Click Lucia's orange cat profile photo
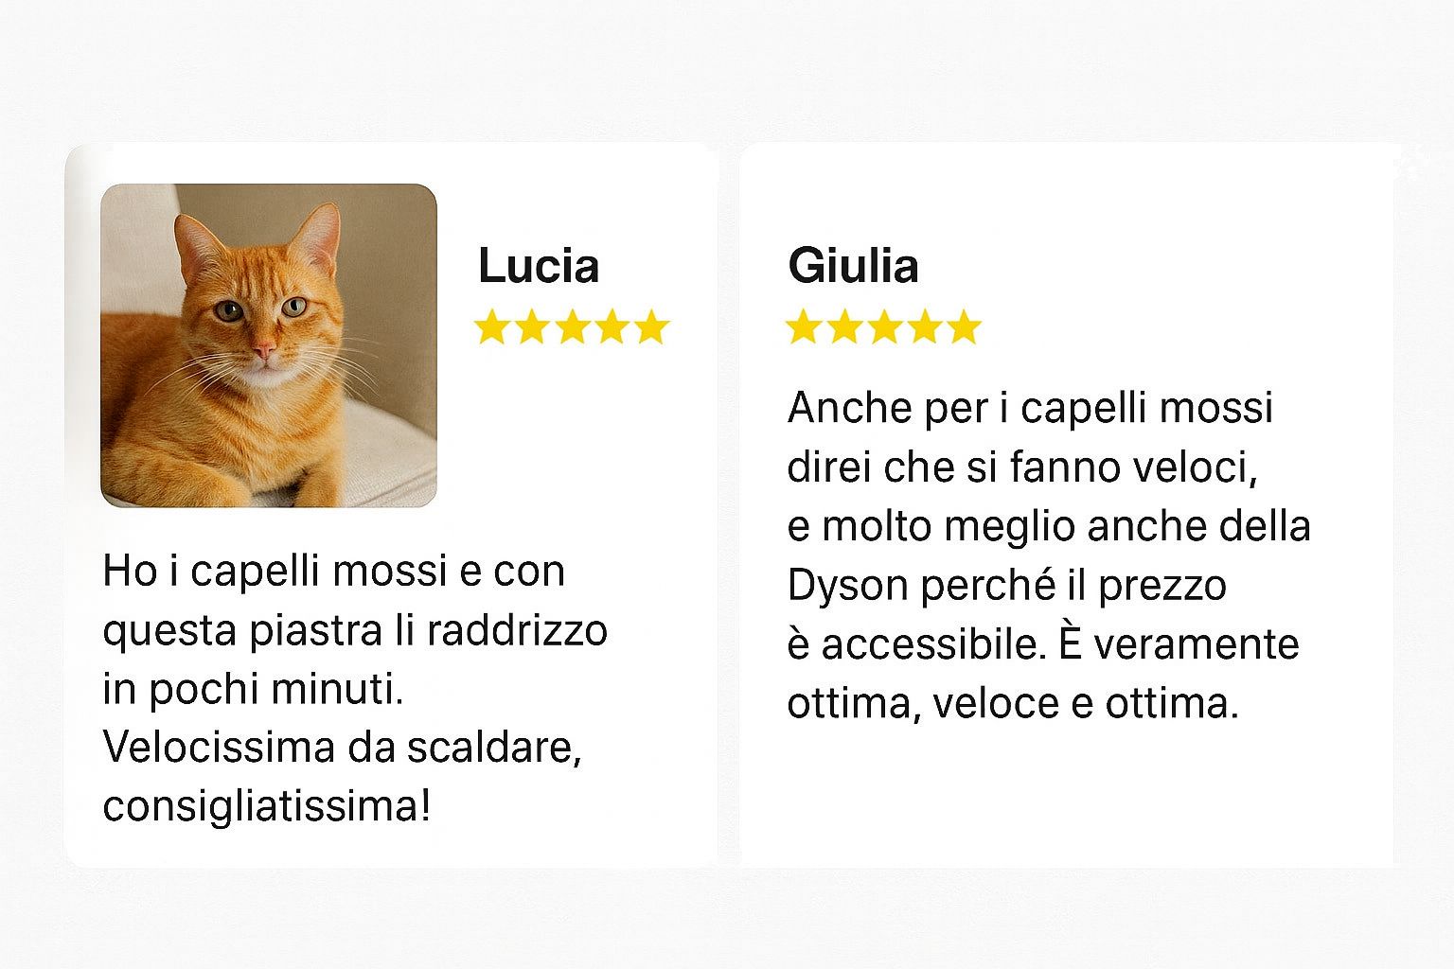Screen dimensions: 1454x969 coord(269,345)
